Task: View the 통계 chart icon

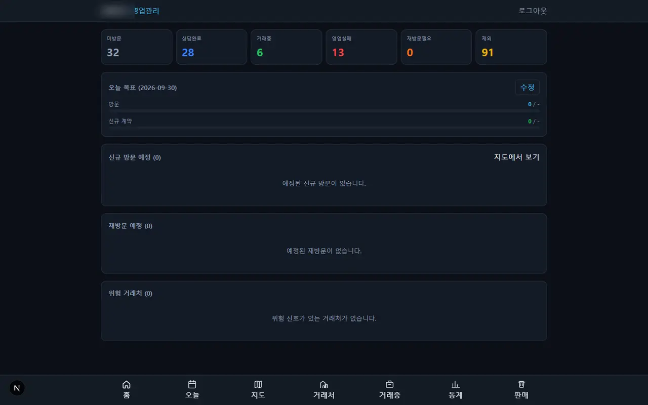Action: point(456,385)
